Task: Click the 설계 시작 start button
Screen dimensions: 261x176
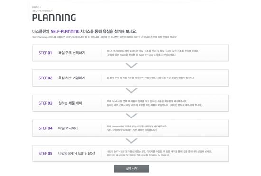Action: [131, 168]
